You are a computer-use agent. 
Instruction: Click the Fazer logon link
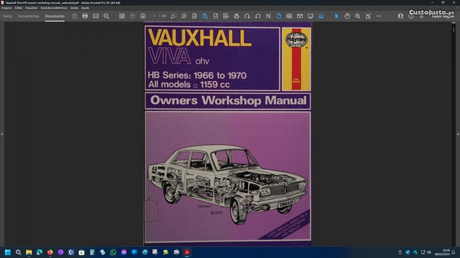tap(443, 17)
